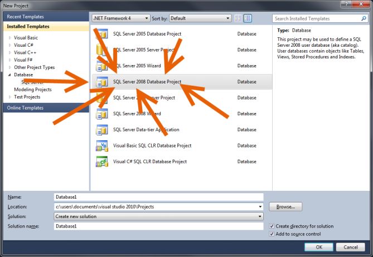Click the SQL Server 2008 Database Project icon
This screenshot has height=257, width=373.
pyautogui.click(x=102, y=82)
